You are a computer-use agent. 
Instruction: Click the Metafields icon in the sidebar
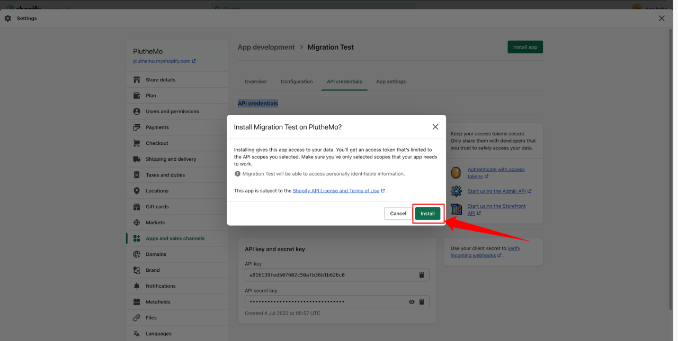137,302
